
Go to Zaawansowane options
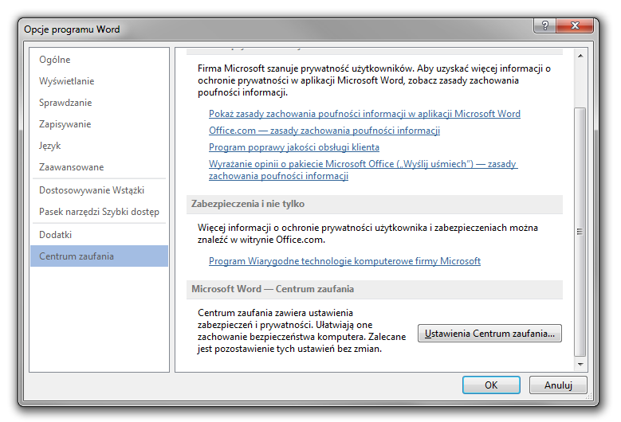pos(99,167)
